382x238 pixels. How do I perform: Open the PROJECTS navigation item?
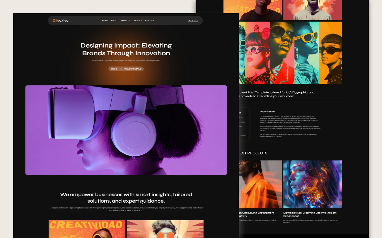click(x=125, y=20)
